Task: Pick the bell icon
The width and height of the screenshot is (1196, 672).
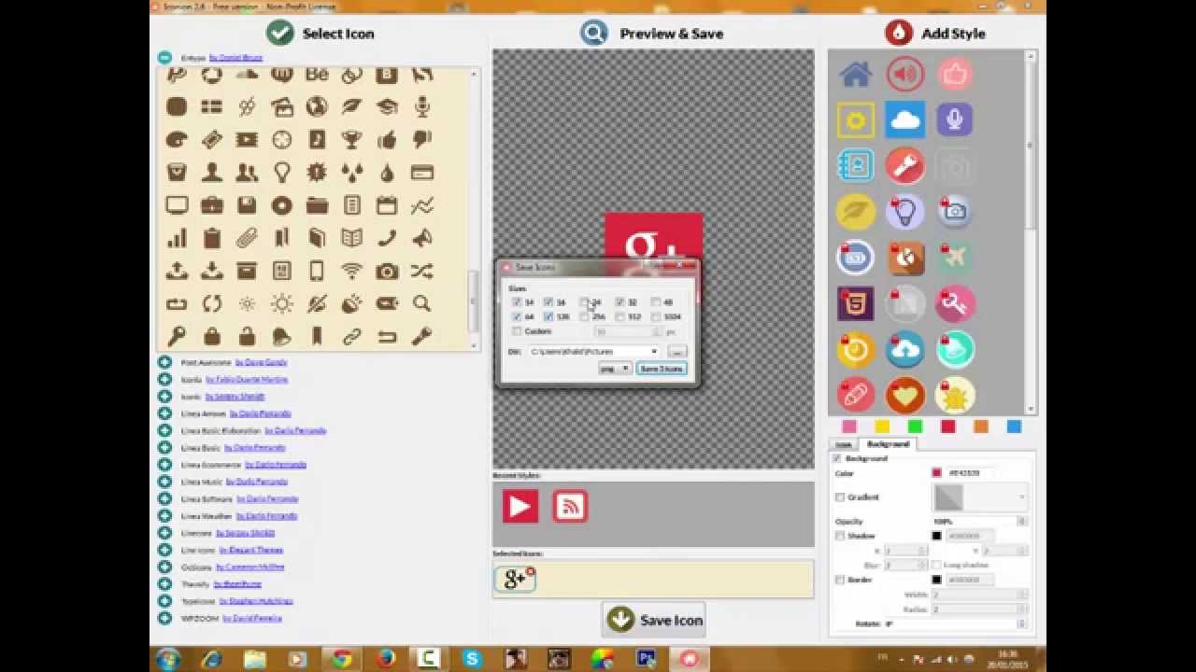Action: tap(281, 336)
